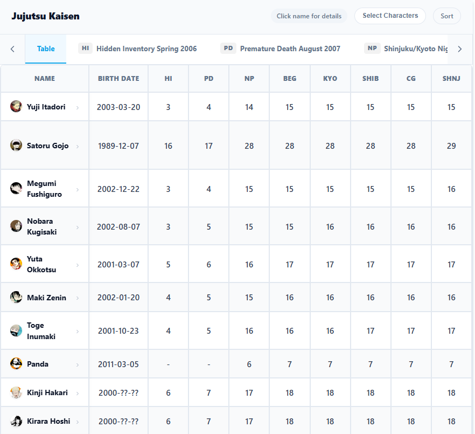Click Satoru Gojo's SHNJ value 29
Screen dimensions: 475x434
(x=451, y=146)
